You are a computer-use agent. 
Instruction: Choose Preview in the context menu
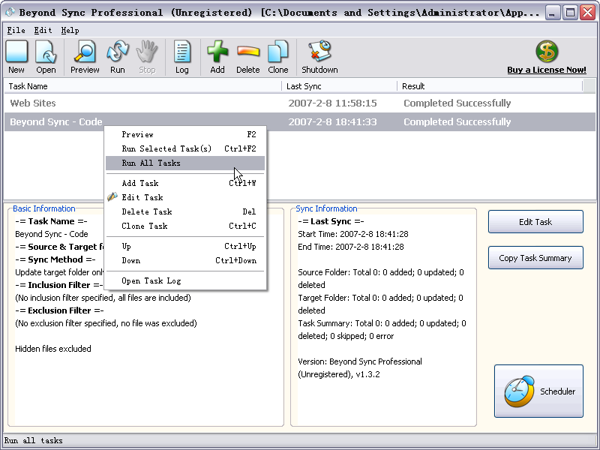click(x=185, y=134)
